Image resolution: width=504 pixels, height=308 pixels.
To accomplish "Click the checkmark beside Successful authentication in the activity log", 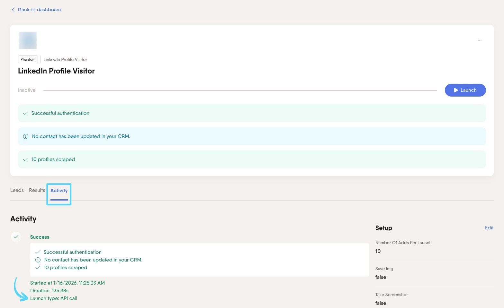I will pyautogui.click(x=38, y=252).
